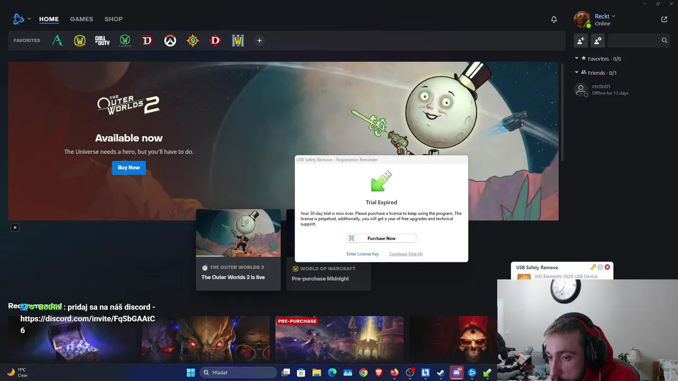Open blue and gold W favorite icon

coord(238,41)
